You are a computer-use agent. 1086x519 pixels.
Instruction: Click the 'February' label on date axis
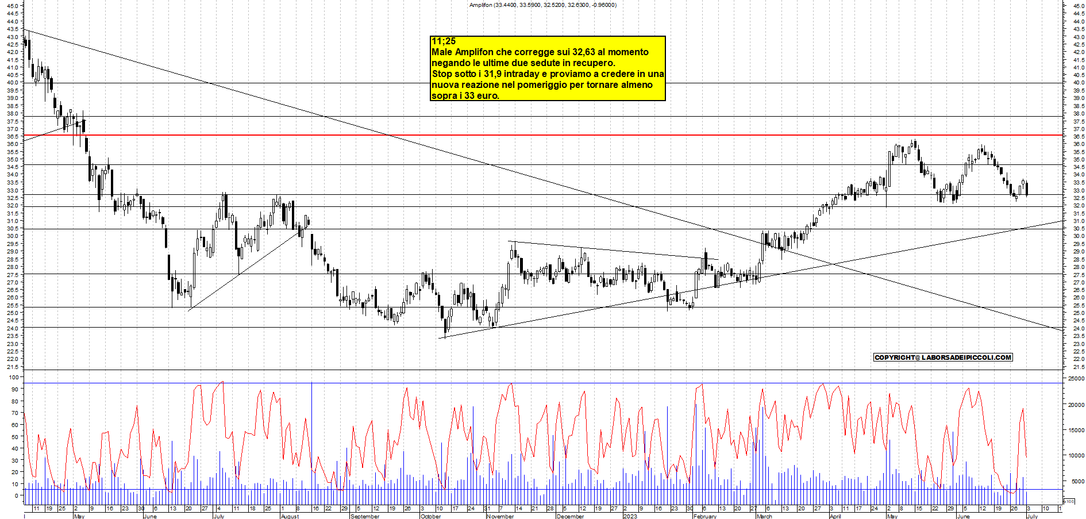coord(705,516)
